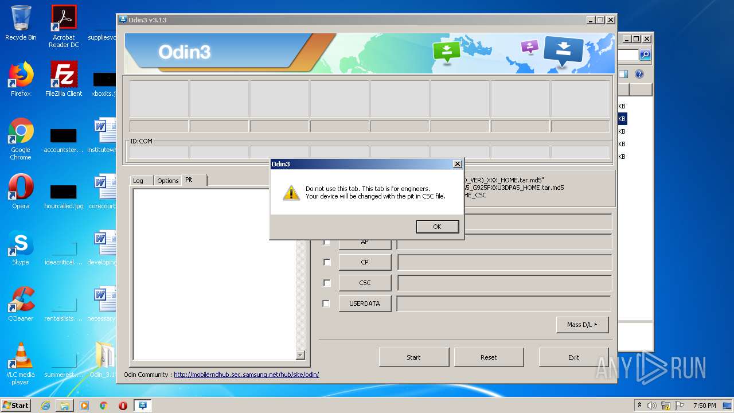Toggle the CP file checkbox

tap(327, 262)
